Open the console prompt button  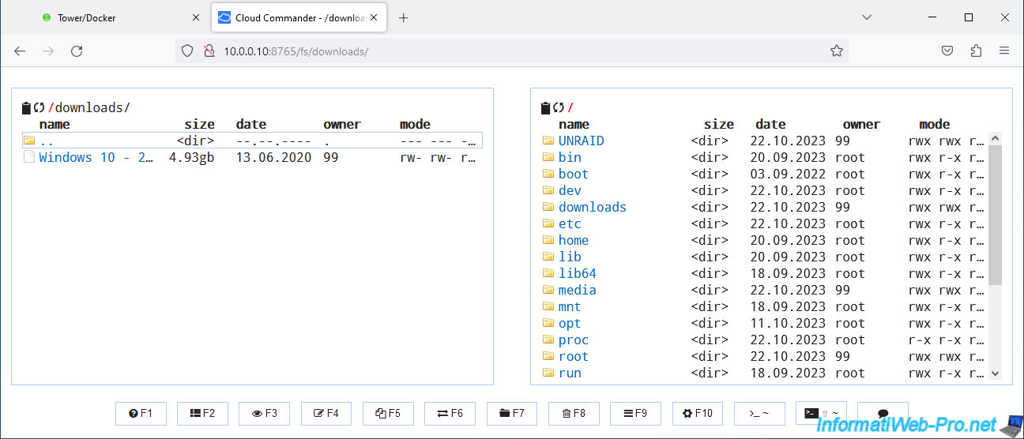coord(759,413)
